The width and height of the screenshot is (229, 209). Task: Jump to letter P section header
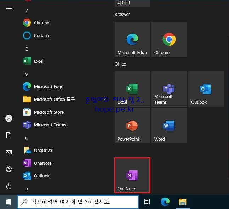coord(27,190)
